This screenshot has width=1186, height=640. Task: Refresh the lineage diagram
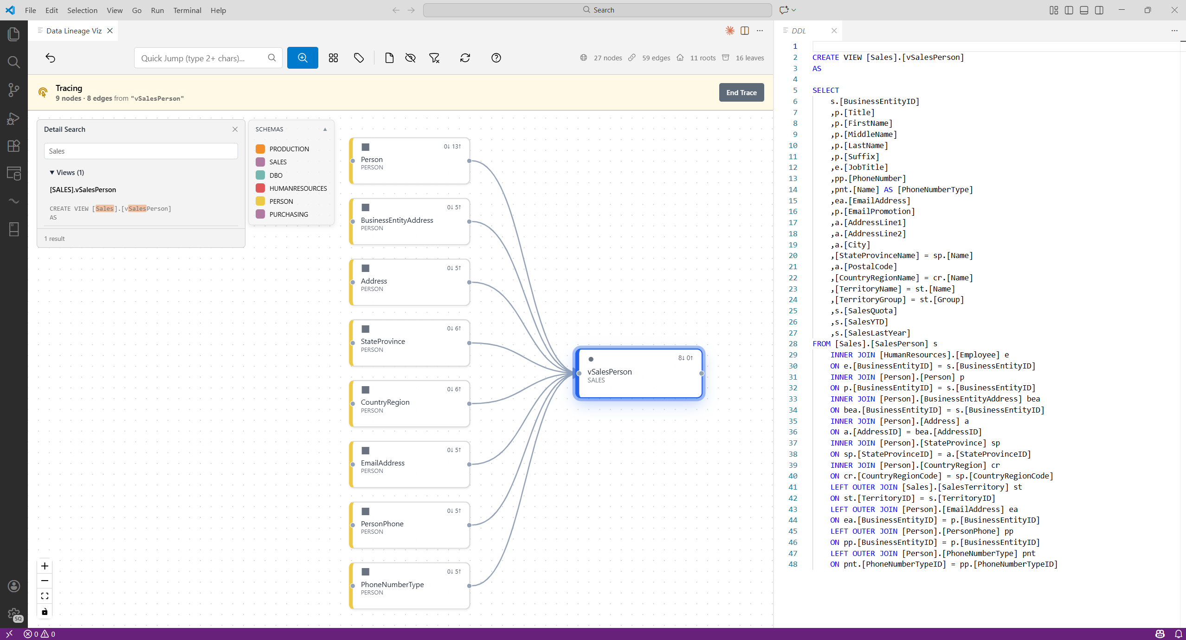465,58
